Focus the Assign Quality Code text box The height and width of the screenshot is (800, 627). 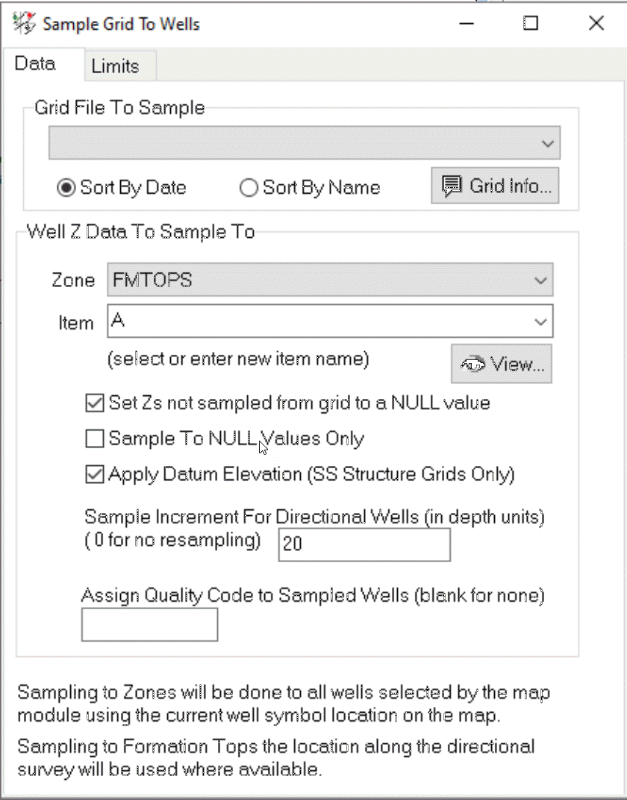pos(149,625)
